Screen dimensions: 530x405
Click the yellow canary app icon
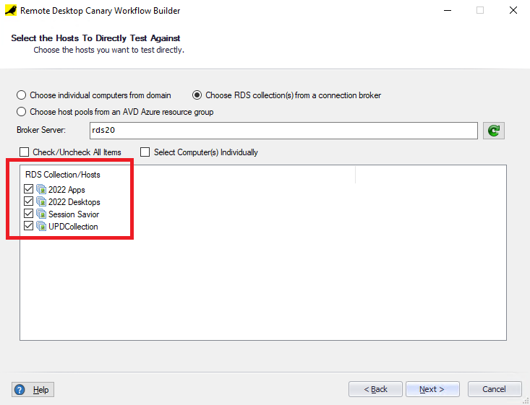(x=11, y=10)
